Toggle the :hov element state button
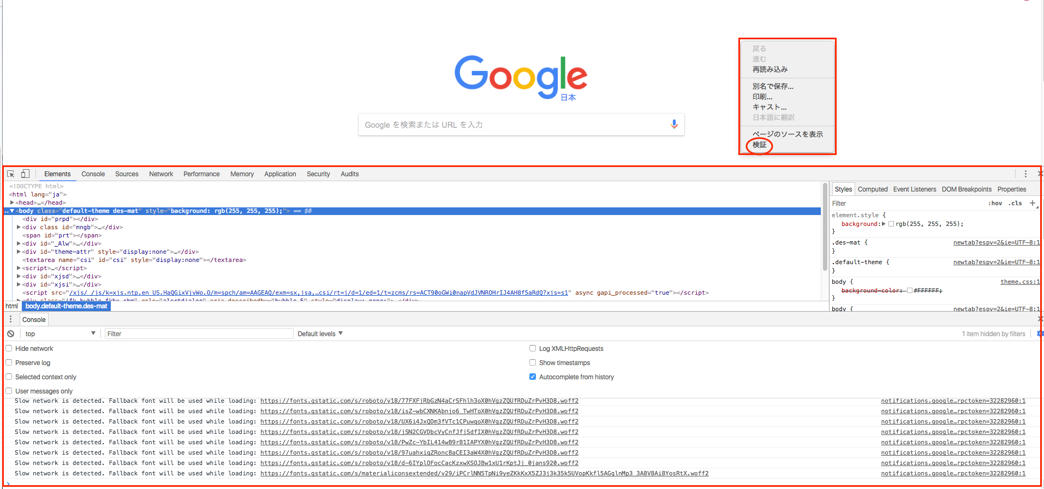This screenshot has height=489, width=1044. pyautogui.click(x=995, y=203)
